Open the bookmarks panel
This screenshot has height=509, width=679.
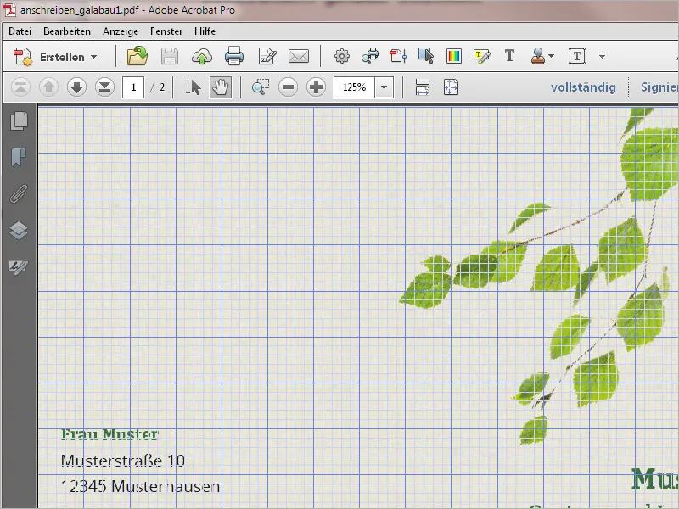pos(19,157)
